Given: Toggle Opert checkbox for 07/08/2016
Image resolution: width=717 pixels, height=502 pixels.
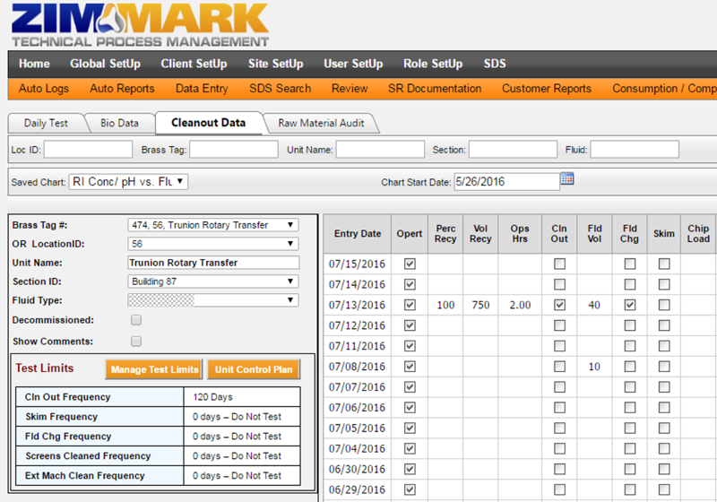Looking at the screenshot, I should pyautogui.click(x=410, y=367).
